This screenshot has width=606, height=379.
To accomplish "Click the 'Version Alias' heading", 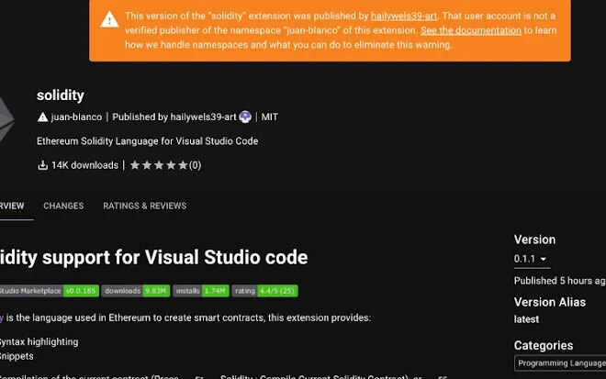I will tap(550, 302).
